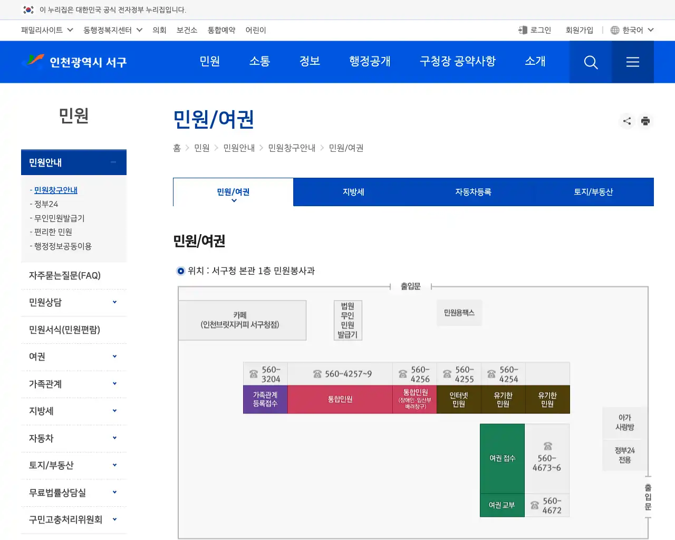The height and width of the screenshot is (540, 675).
Task: Open the 행정공개 menu
Action: click(x=370, y=62)
